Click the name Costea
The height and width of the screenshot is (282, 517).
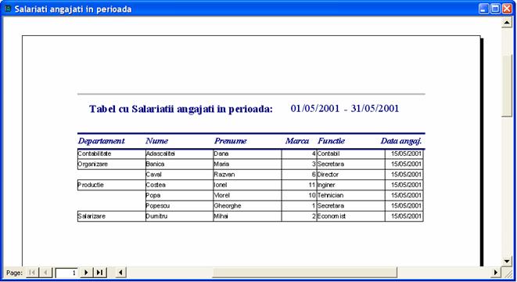coord(156,185)
